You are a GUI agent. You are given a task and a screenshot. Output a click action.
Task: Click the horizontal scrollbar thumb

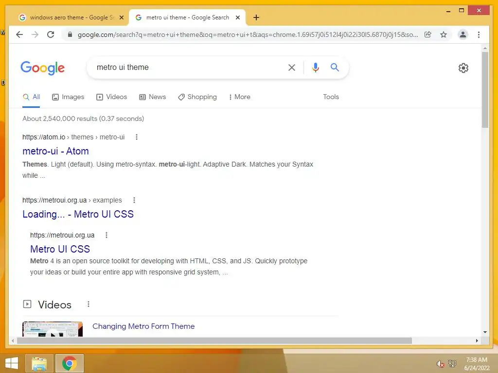(214, 340)
